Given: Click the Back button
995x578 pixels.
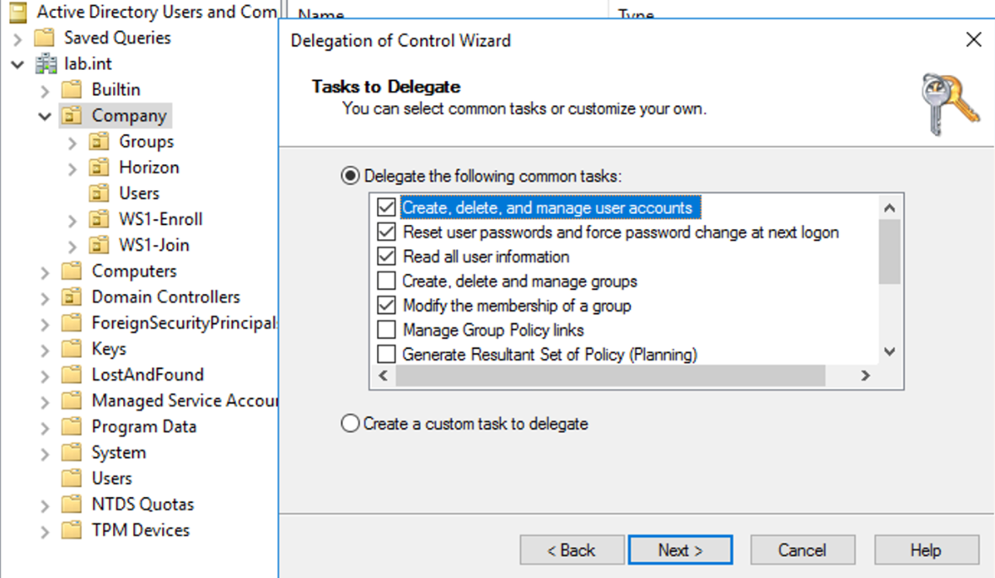Looking at the screenshot, I should click(x=572, y=550).
